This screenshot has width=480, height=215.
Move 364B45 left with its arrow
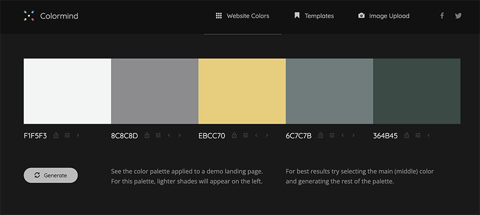coord(429,135)
